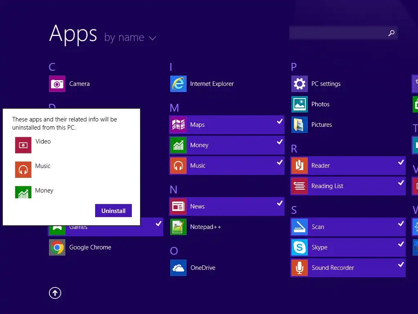The height and width of the screenshot is (314, 418).
Task: Click the letter O group header
Action: [x=174, y=251]
